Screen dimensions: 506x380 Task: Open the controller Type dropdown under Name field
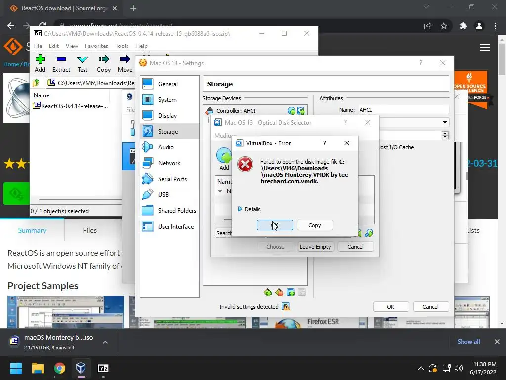[x=445, y=122]
